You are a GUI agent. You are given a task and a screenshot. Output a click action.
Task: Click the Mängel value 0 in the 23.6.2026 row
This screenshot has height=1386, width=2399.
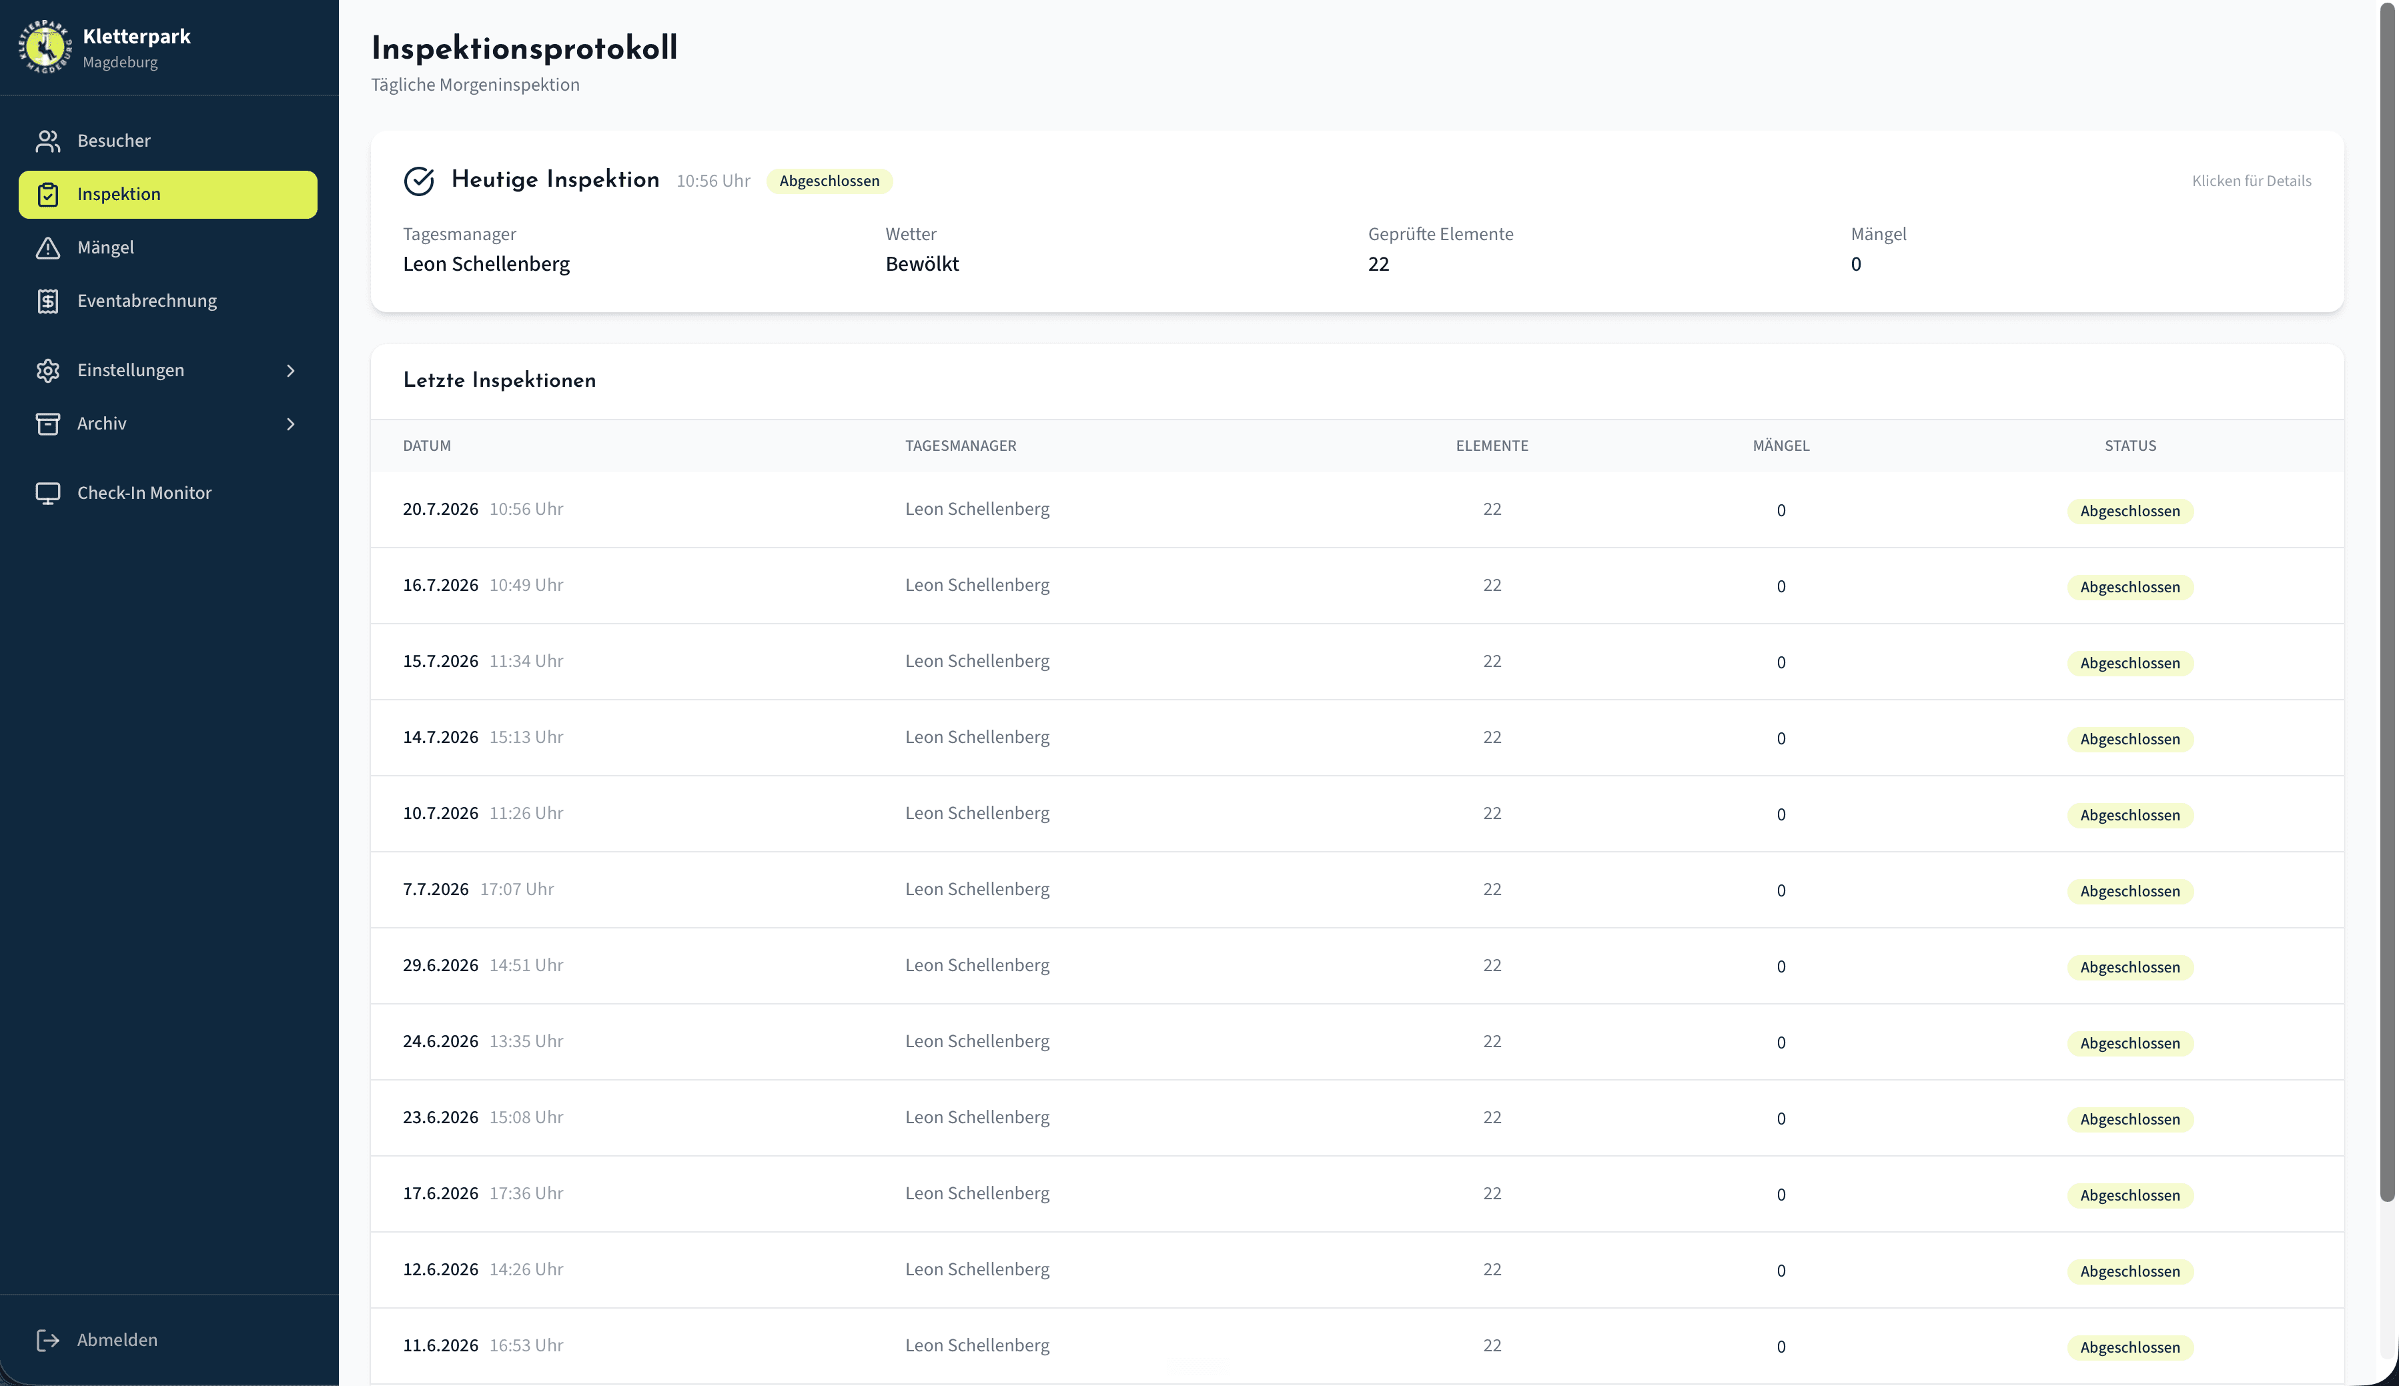1781,1119
